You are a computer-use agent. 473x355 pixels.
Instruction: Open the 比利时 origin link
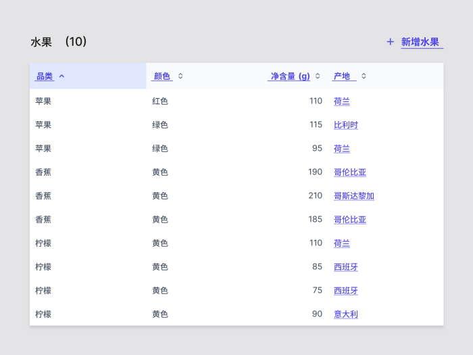[x=346, y=125]
